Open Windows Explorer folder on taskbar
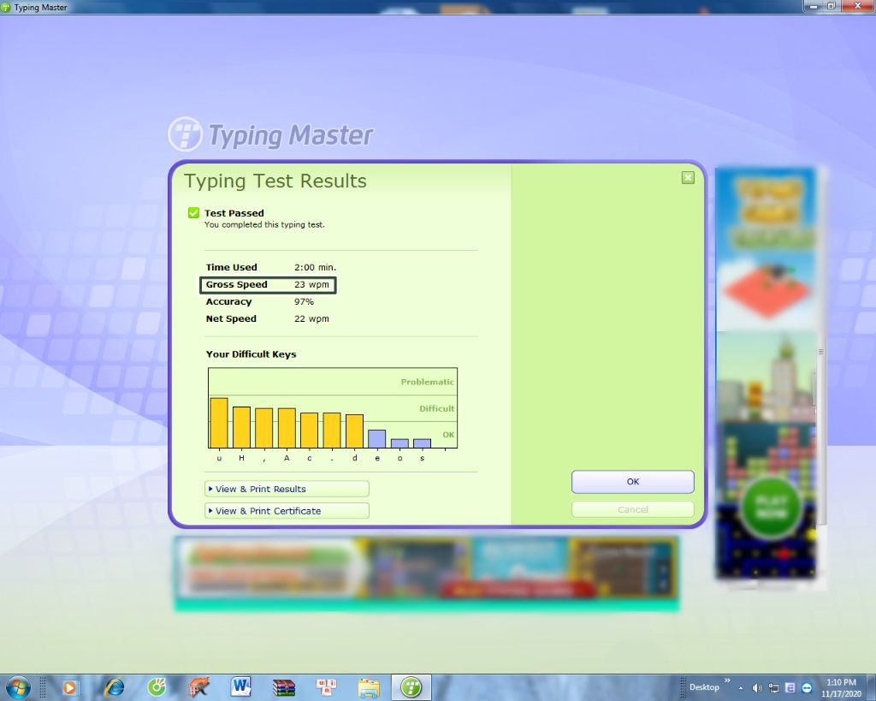The height and width of the screenshot is (701, 876). coord(369,687)
